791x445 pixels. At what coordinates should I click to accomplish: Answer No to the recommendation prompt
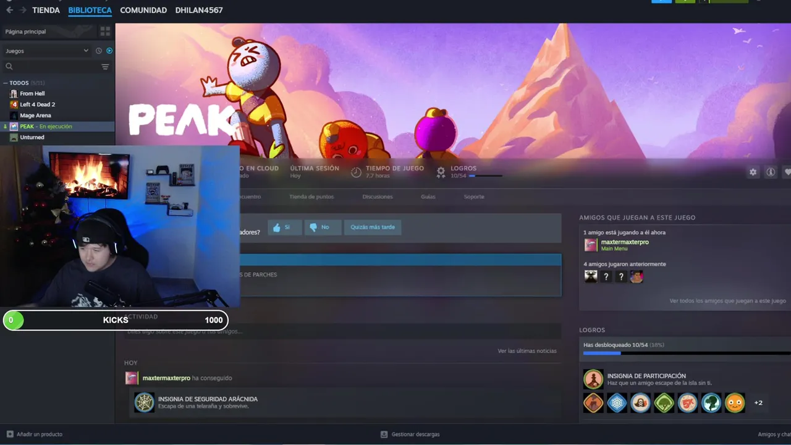[x=321, y=227]
